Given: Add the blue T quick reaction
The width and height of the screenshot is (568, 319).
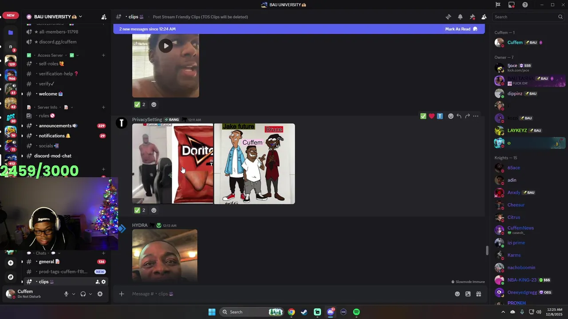Looking at the screenshot, I should pyautogui.click(x=440, y=116).
